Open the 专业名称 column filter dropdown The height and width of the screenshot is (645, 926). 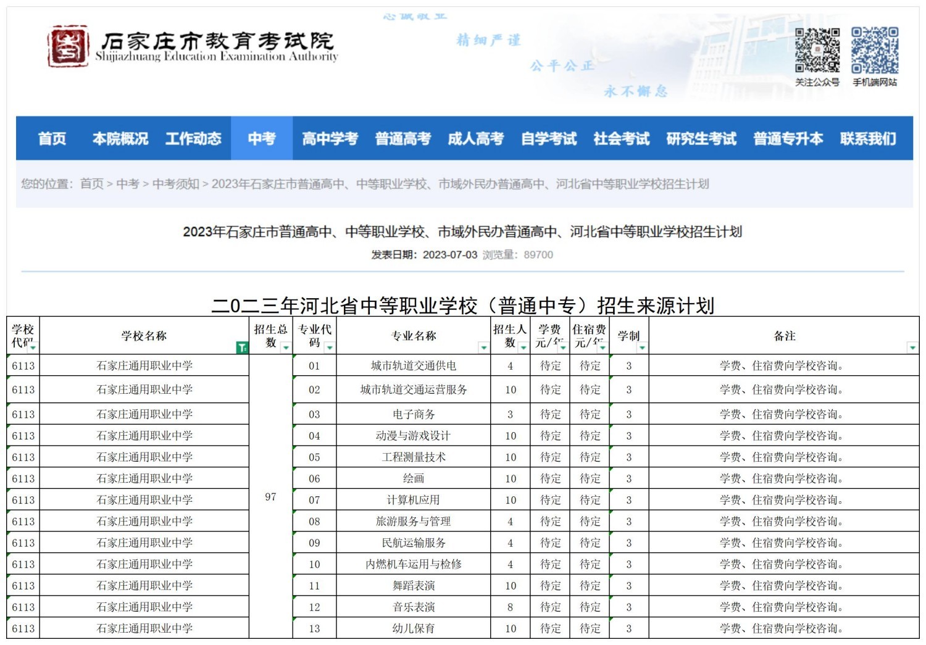[x=483, y=348]
